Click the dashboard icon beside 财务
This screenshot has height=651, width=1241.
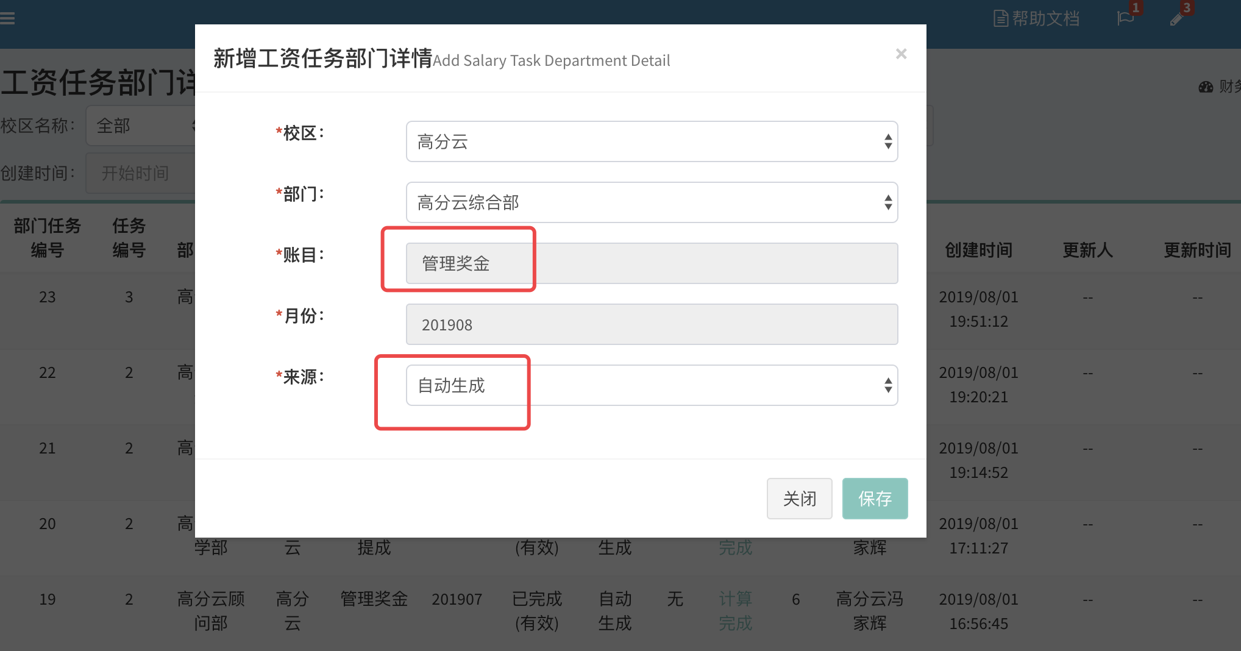coord(1206,87)
